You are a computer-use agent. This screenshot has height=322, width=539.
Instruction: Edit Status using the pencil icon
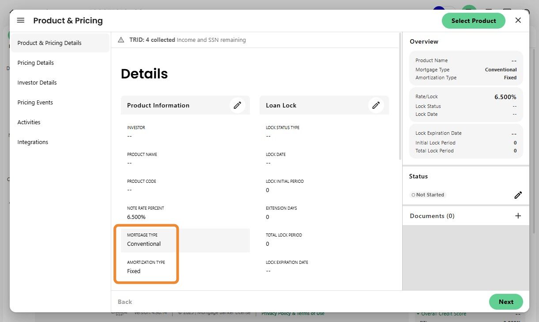[518, 195]
